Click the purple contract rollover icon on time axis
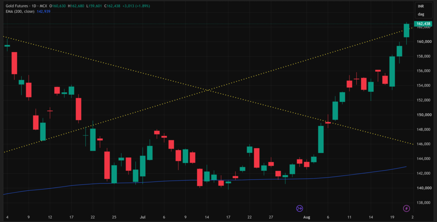Screen dimensions: 437x222 point(299,208)
